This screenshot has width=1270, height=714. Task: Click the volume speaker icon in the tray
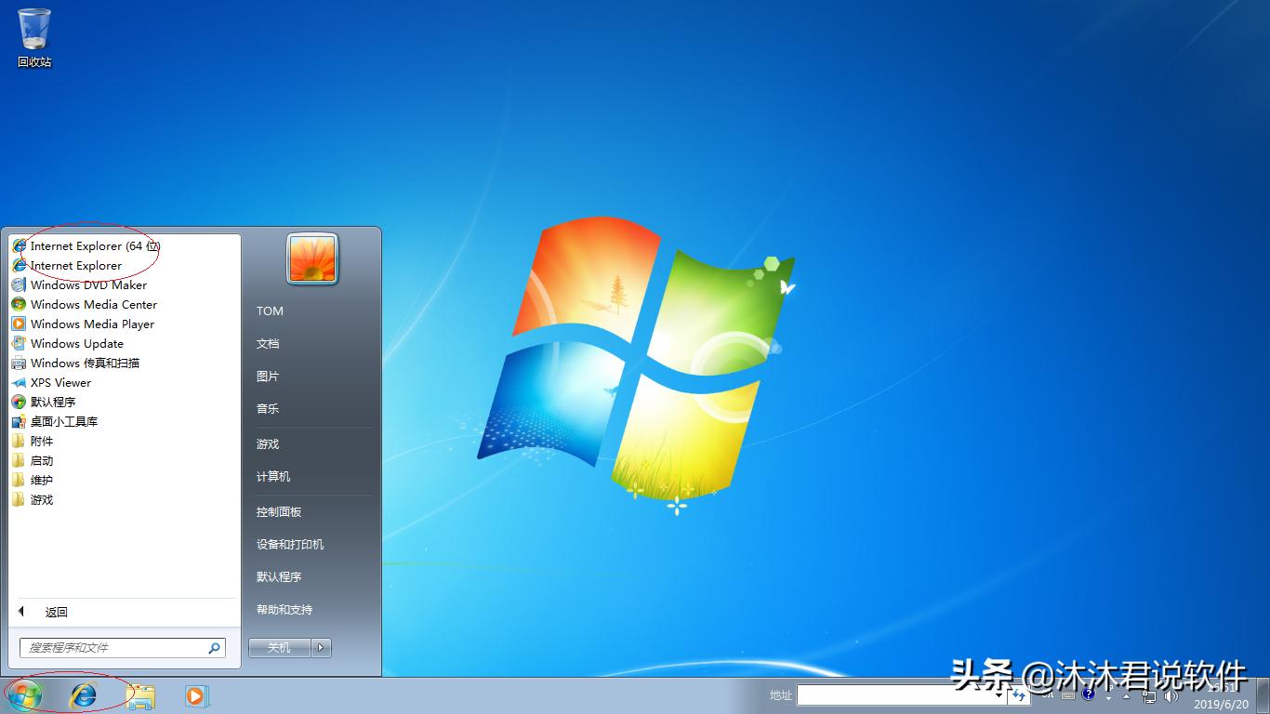coord(1171,696)
